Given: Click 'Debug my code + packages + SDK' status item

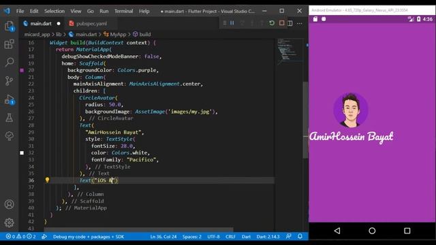Looking at the screenshot, I should (x=89, y=237).
